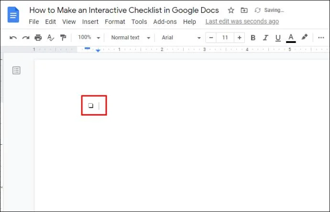Undo the last action
The height and width of the screenshot is (212, 330).
click(13, 38)
